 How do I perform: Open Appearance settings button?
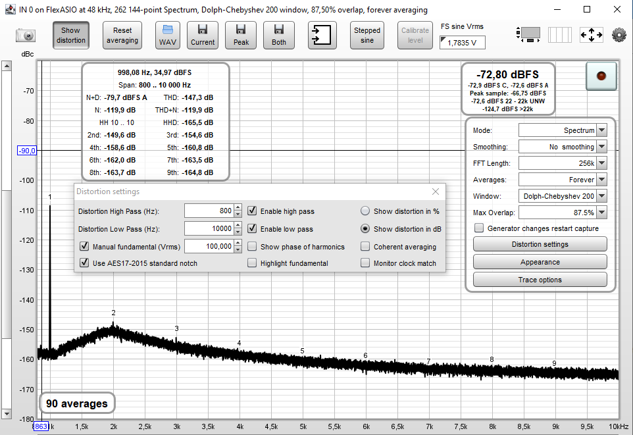pos(540,262)
